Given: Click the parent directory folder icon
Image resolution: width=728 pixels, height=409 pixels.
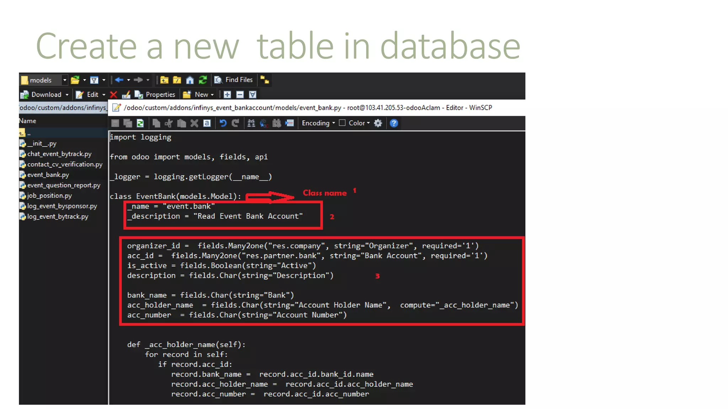Looking at the screenshot, I should pyautogui.click(x=164, y=80).
